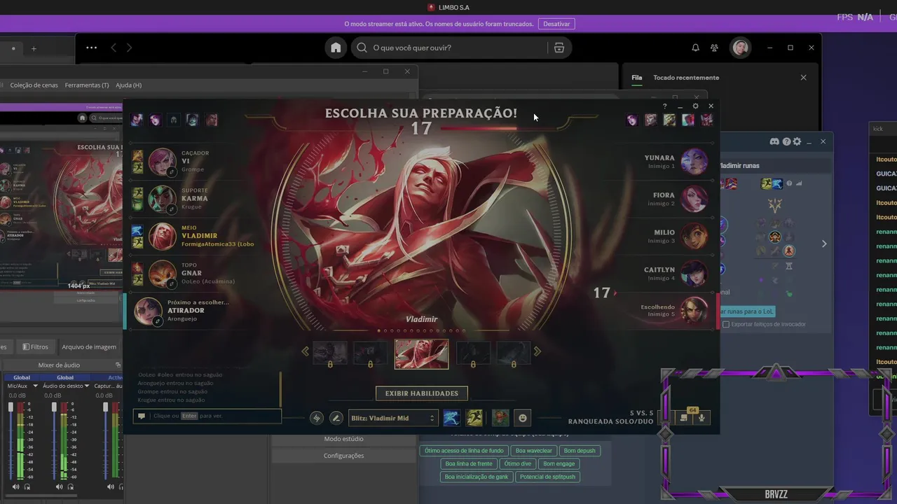Open Spotify Browse icon in the search bar
This screenshot has width=897, height=504.
(x=559, y=48)
